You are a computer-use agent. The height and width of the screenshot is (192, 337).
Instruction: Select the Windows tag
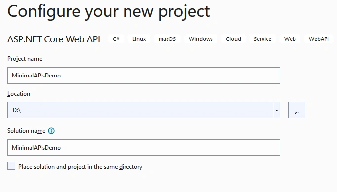(x=201, y=39)
